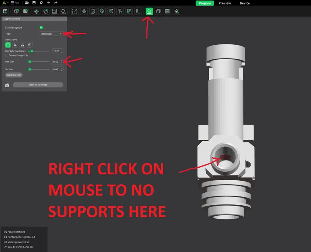Open the Type Tree(auto) dropdown

[51, 33]
